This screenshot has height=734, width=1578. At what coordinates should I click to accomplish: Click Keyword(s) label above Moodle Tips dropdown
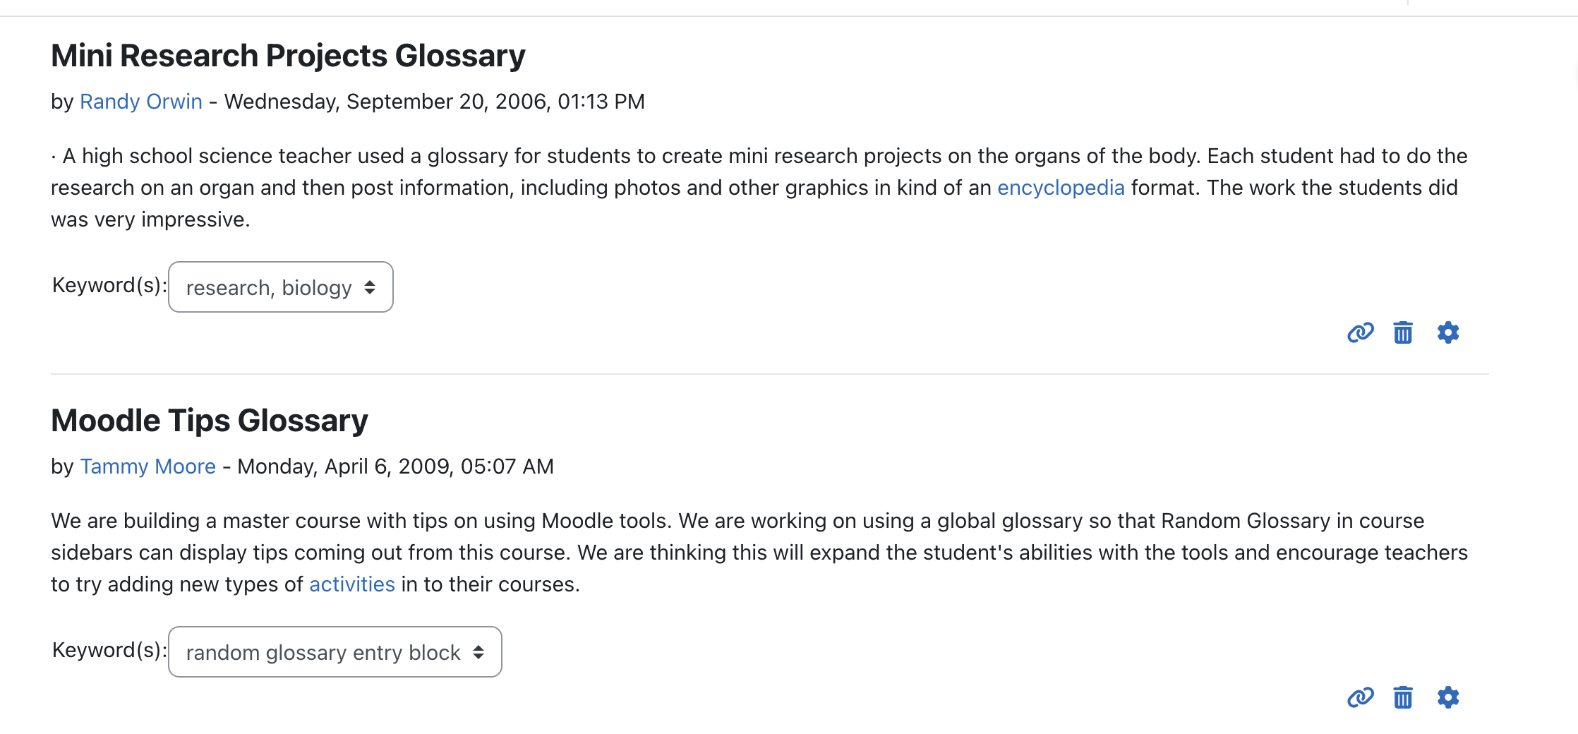(x=109, y=650)
